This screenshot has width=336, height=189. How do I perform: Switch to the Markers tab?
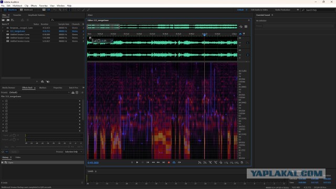43,88
